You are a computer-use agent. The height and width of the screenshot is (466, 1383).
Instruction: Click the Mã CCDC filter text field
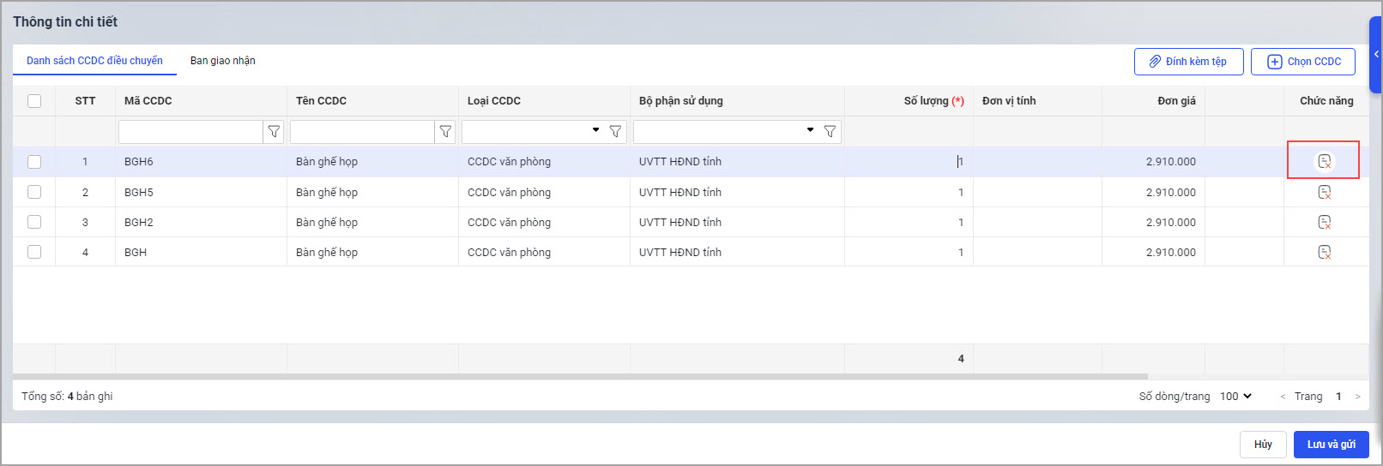click(x=190, y=132)
